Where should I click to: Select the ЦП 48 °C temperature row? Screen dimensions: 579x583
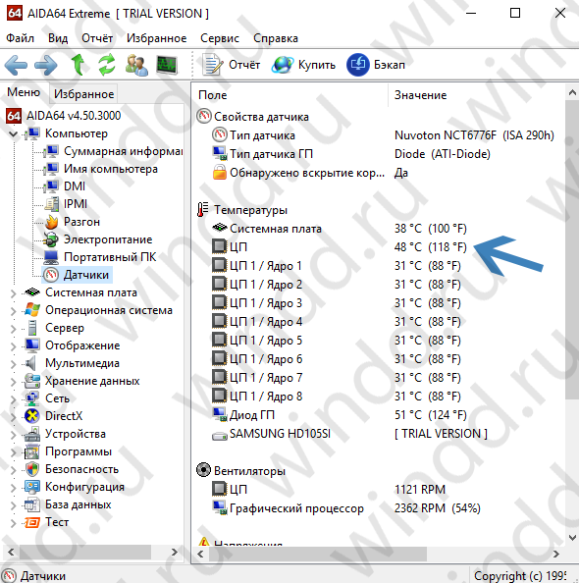(x=340, y=247)
